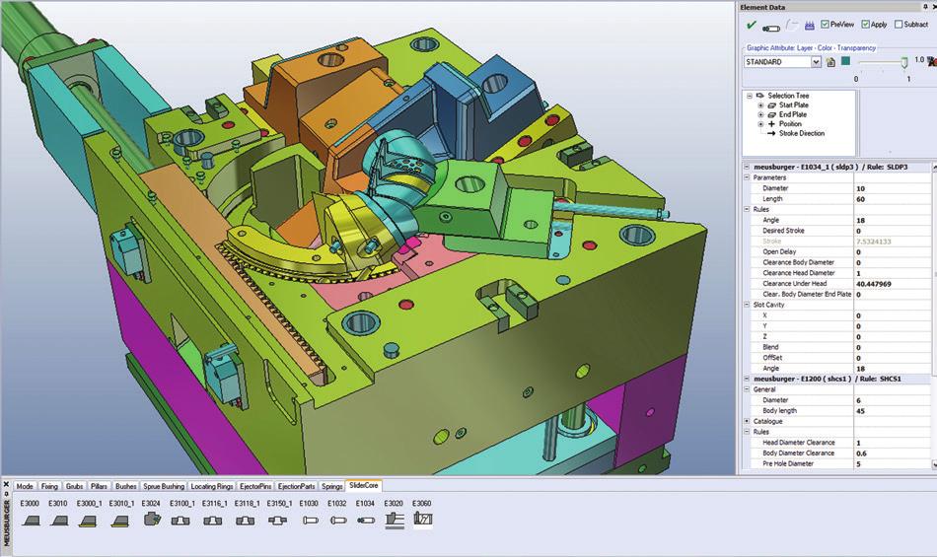This screenshot has width=937, height=557.
Task: Choose the E3020 component icon
Action: point(395,520)
